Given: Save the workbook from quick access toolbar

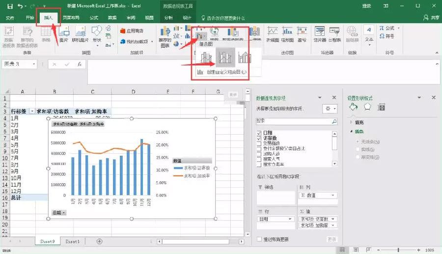Looking at the screenshot, I should pos(10,6).
